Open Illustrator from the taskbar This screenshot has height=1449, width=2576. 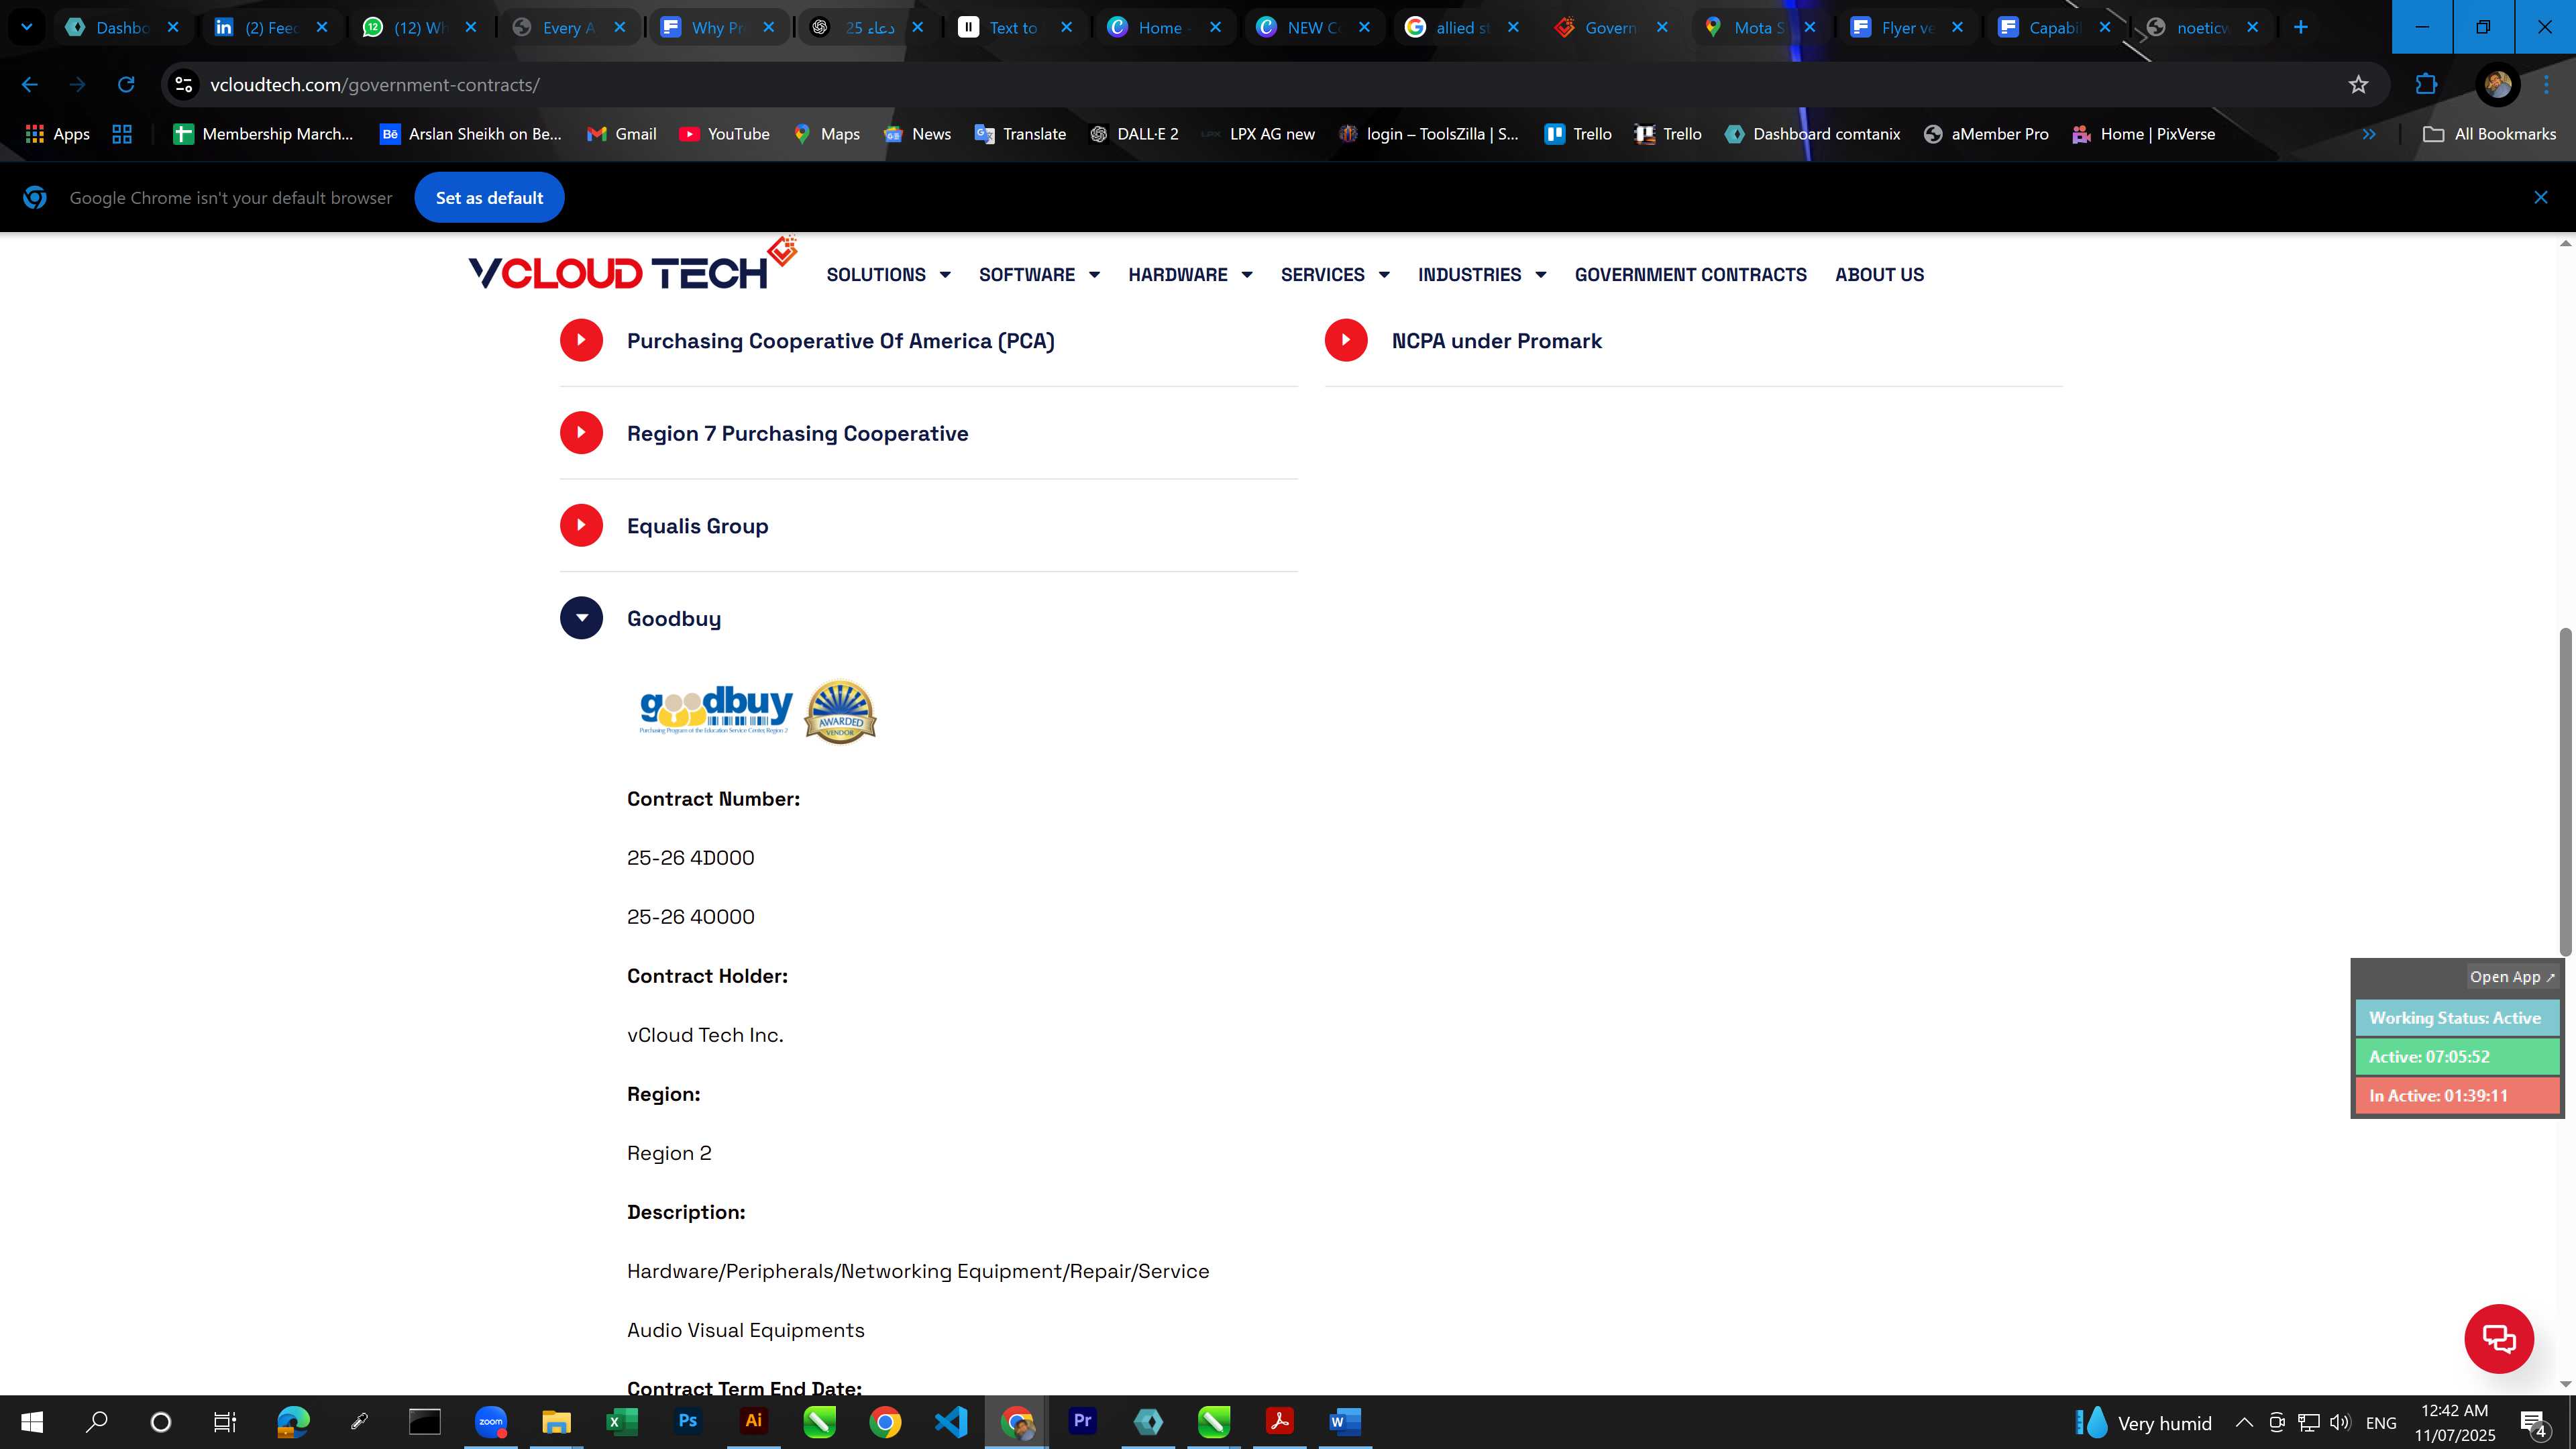[x=753, y=1421]
